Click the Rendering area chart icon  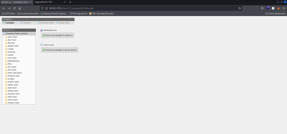tap(42, 30)
